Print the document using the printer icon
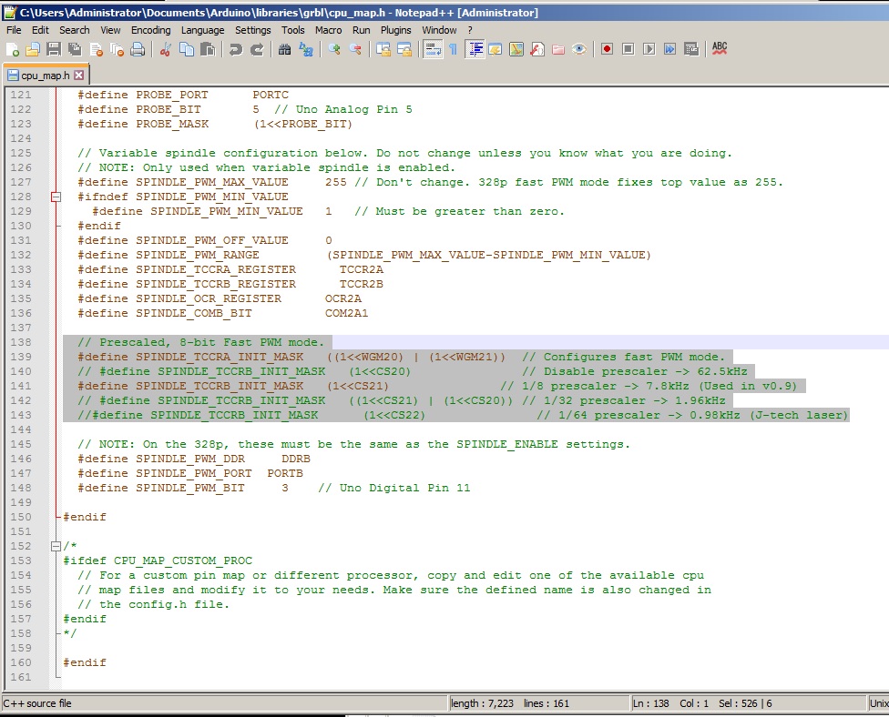 (138, 50)
